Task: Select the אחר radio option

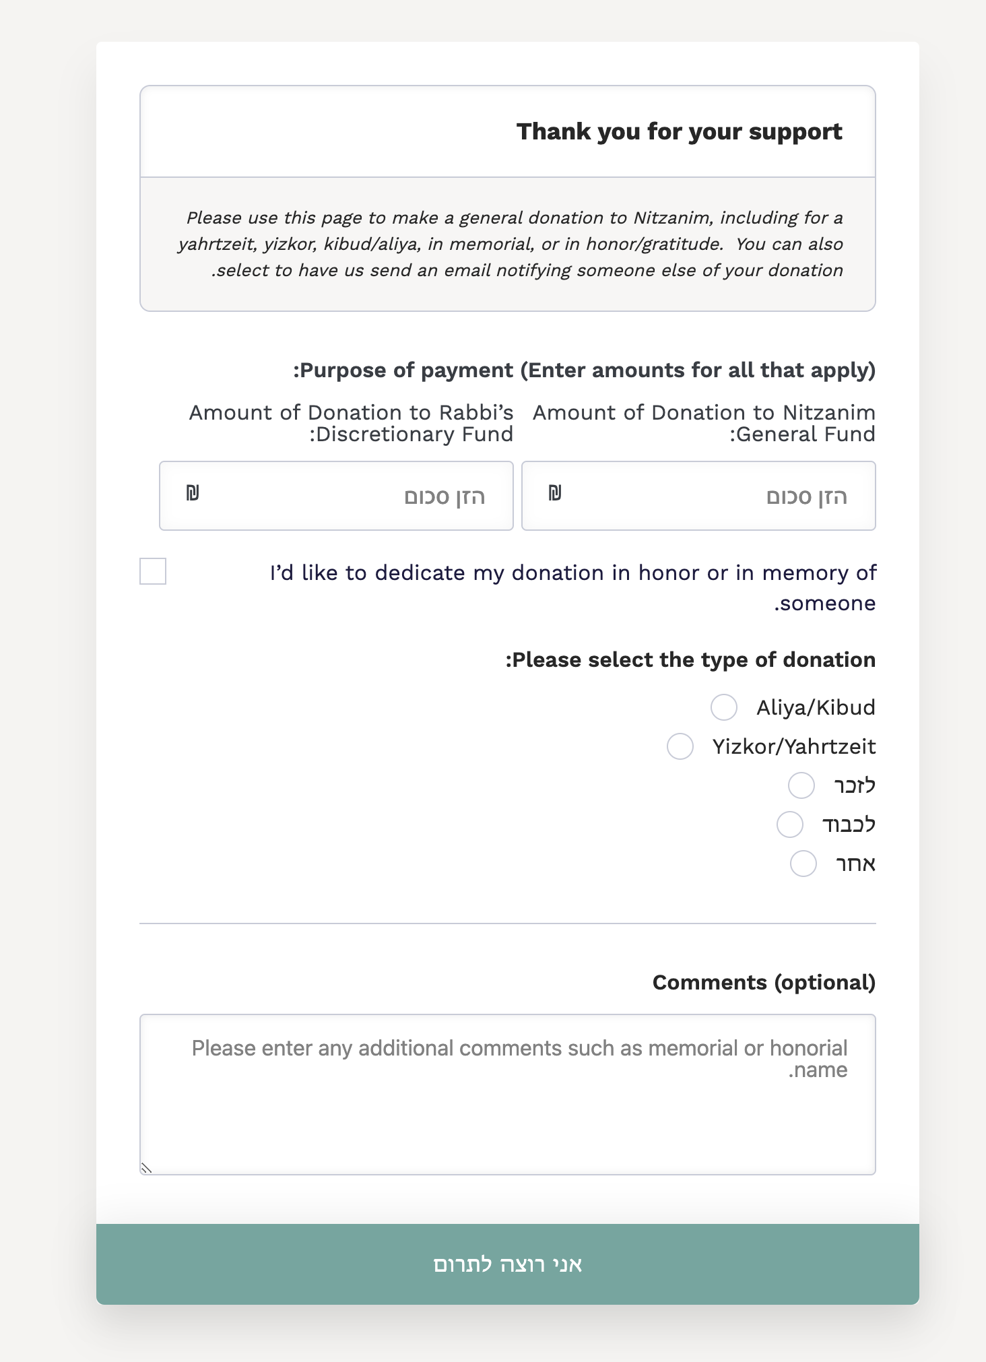Action: click(803, 864)
